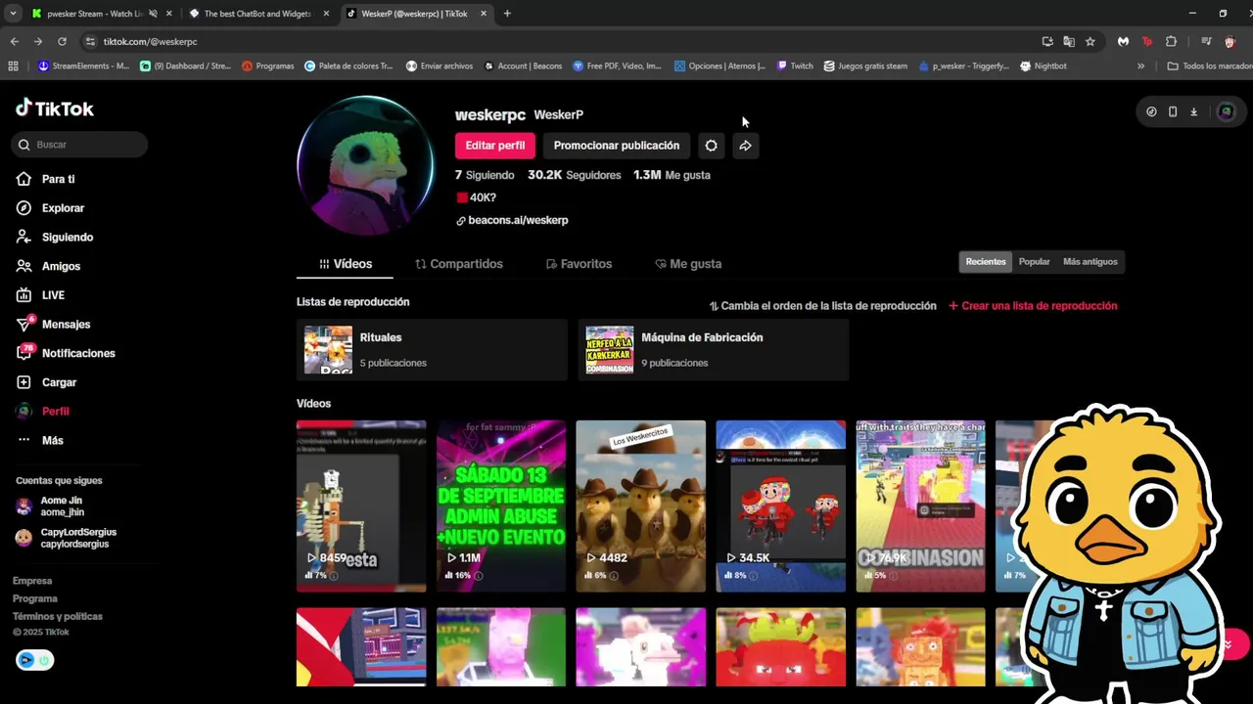This screenshot has width=1253, height=704.
Task: Click the download desktop app icon
Action: [1193, 111]
